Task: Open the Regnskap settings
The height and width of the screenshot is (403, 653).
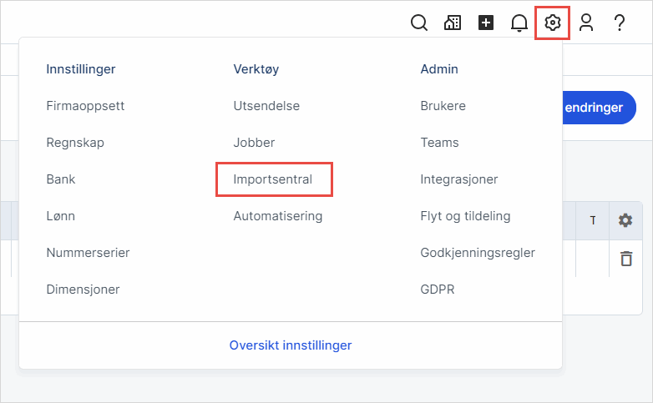Action: [75, 143]
